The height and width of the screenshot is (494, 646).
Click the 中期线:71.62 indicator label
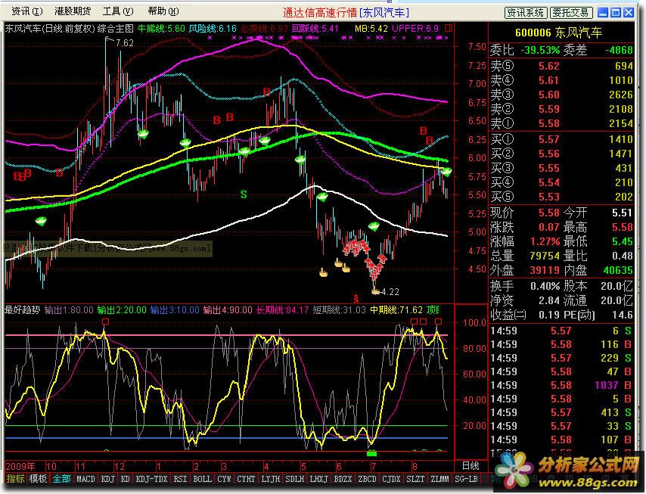[396, 310]
